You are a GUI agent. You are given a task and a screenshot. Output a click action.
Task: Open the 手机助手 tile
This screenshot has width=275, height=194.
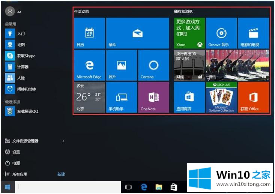tap(122, 97)
